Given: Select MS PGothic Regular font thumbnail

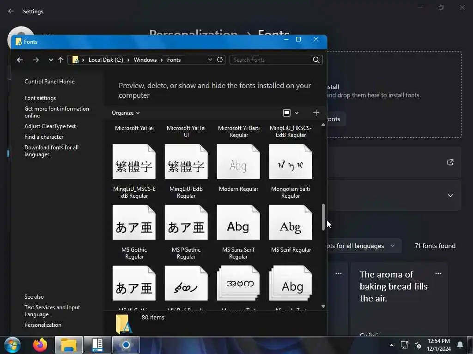Looking at the screenshot, I should click(x=186, y=222).
